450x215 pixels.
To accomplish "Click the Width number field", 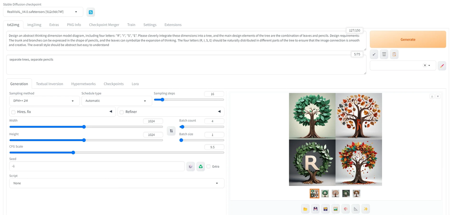I will point(153,121).
